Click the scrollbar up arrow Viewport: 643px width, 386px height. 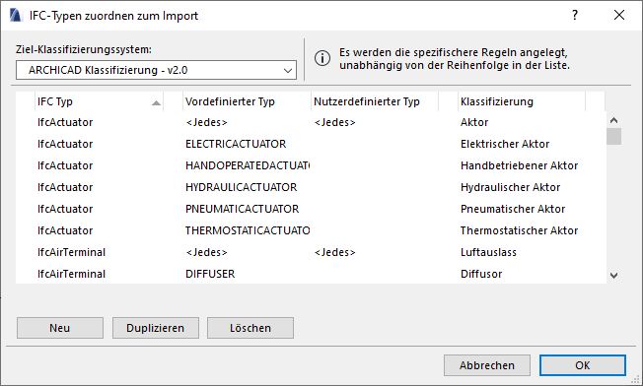[613, 120]
